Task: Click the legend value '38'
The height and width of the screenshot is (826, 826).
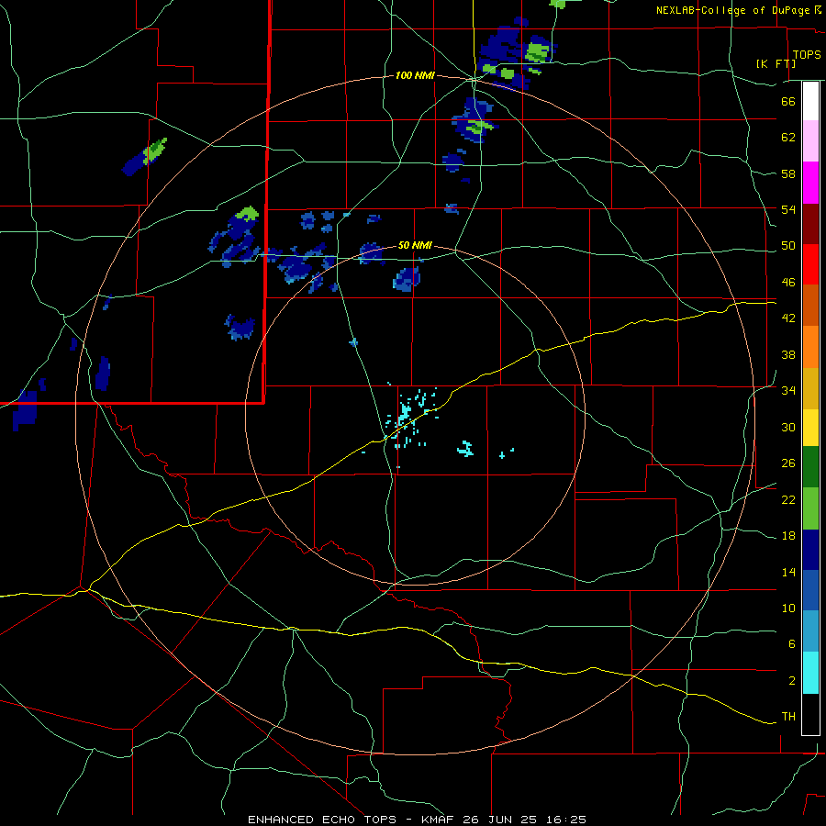Action: (788, 354)
